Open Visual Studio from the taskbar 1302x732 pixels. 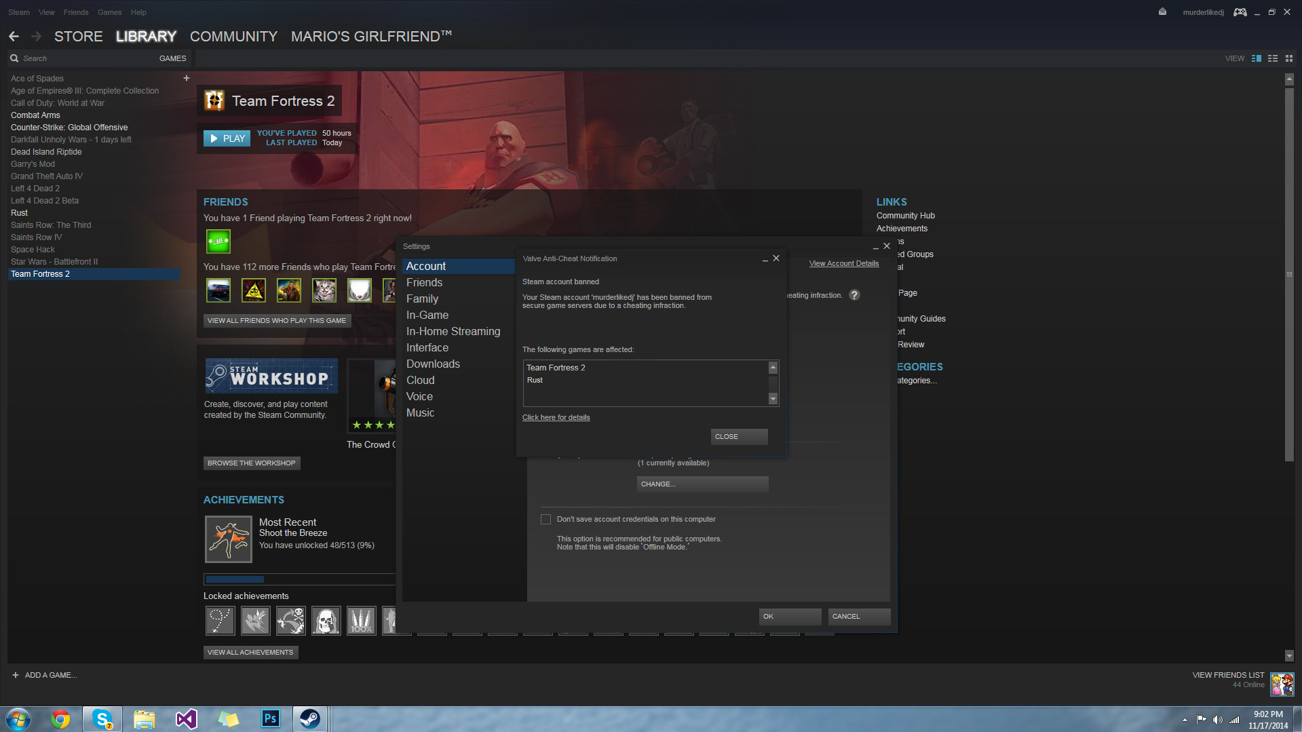point(186,719)
